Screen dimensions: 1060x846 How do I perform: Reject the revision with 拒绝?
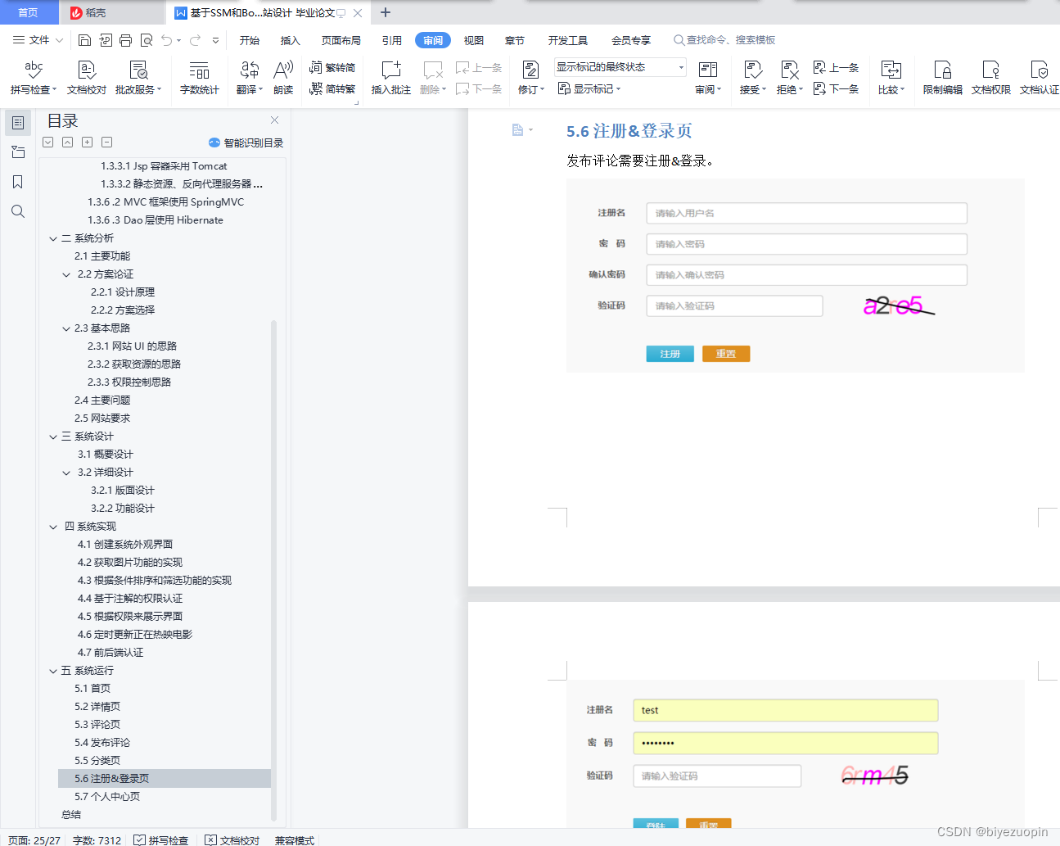click(x=790, y=78)
